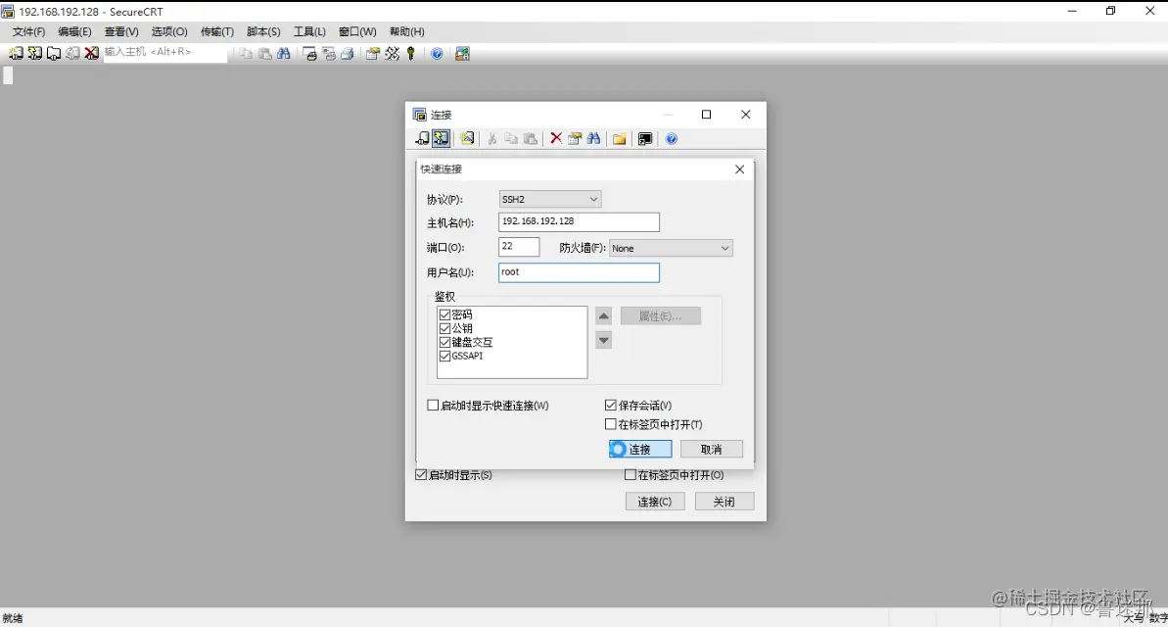
Task: Click the 连接(C) button in 连接 dialog
Action: (655, 502)
